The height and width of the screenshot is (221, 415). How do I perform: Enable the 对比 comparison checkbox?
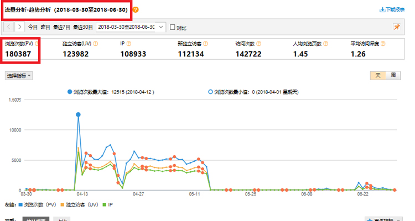click(x=173, y=27)
